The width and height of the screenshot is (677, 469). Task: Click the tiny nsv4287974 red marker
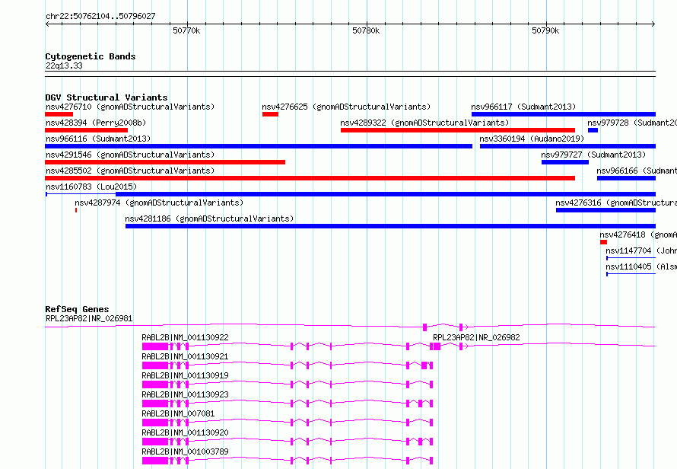76,210
